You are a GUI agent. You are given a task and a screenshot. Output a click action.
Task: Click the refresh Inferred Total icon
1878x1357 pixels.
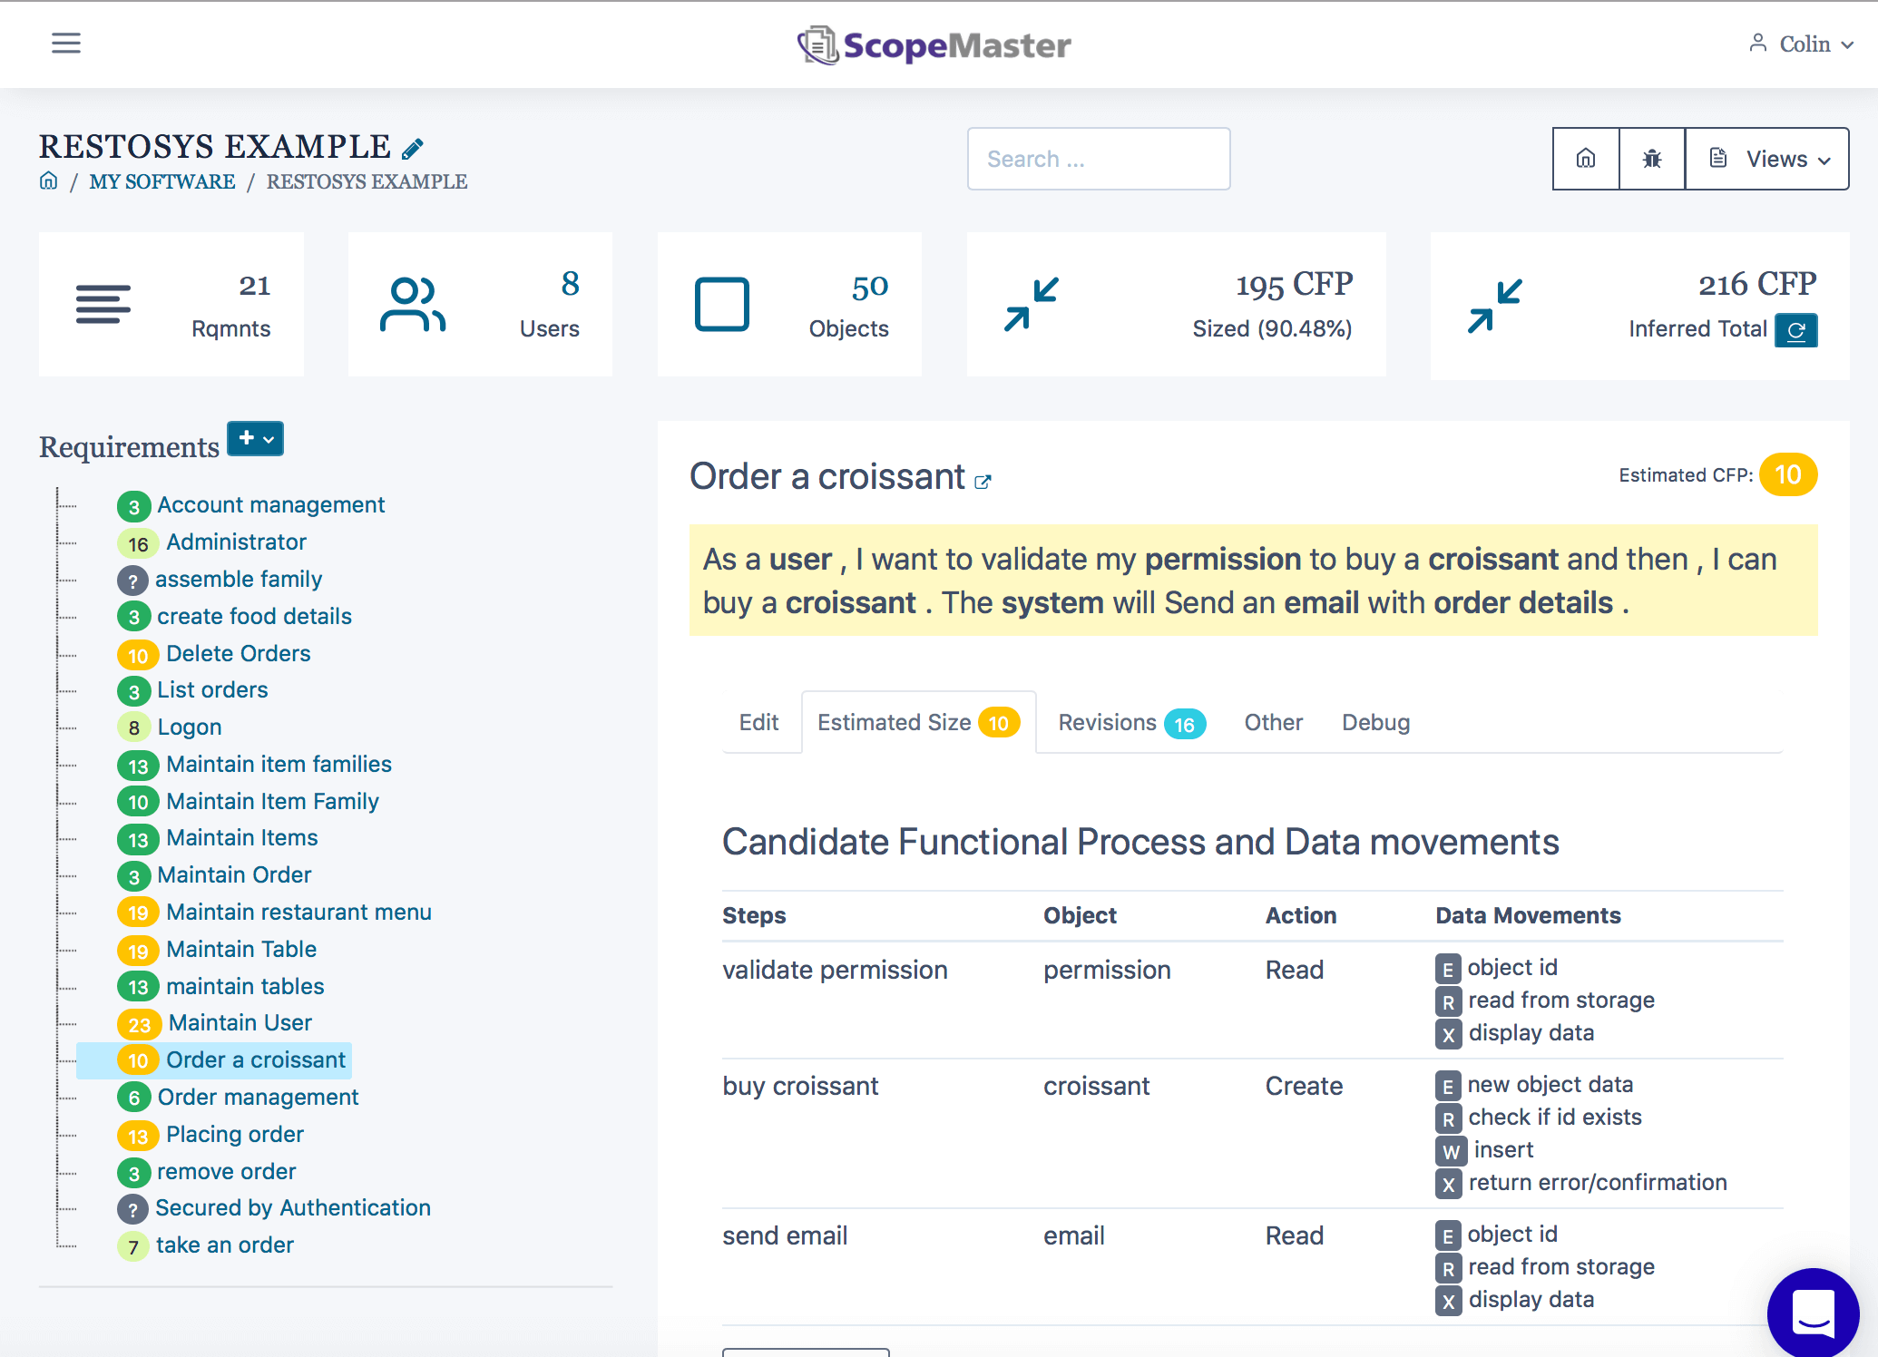pos(1796,330)
